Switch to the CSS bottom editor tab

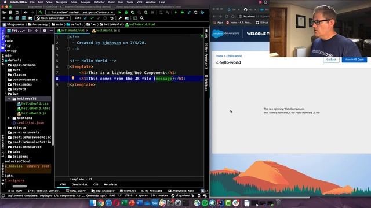pos(96,185)
